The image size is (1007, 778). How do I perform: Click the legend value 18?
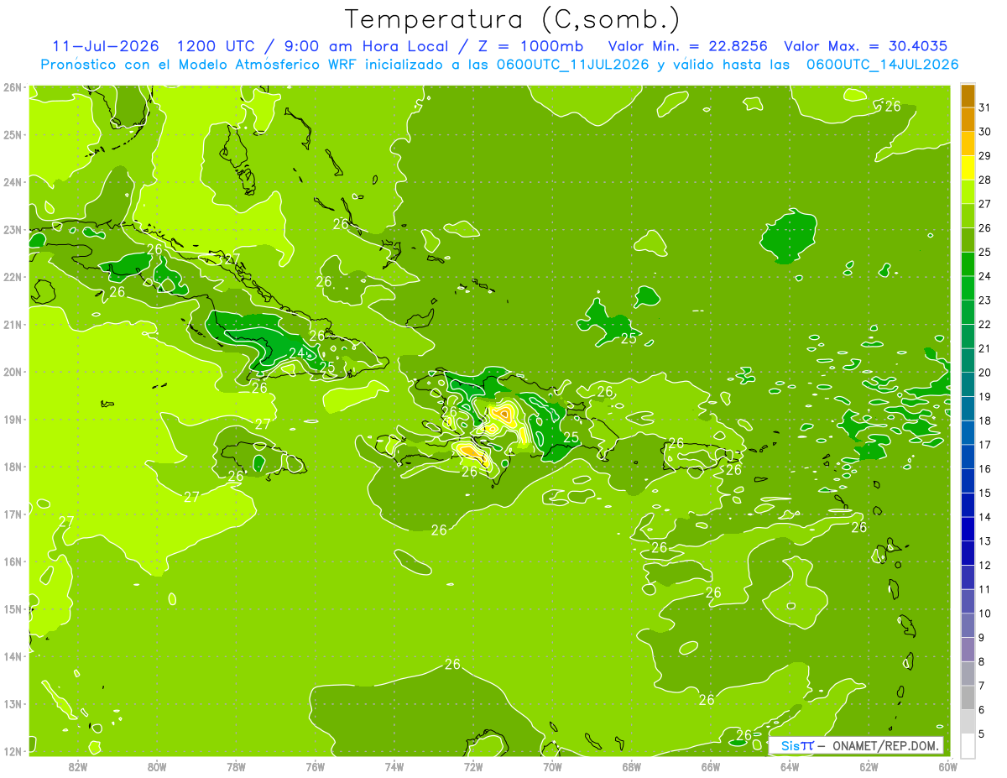tap(985, 420)
